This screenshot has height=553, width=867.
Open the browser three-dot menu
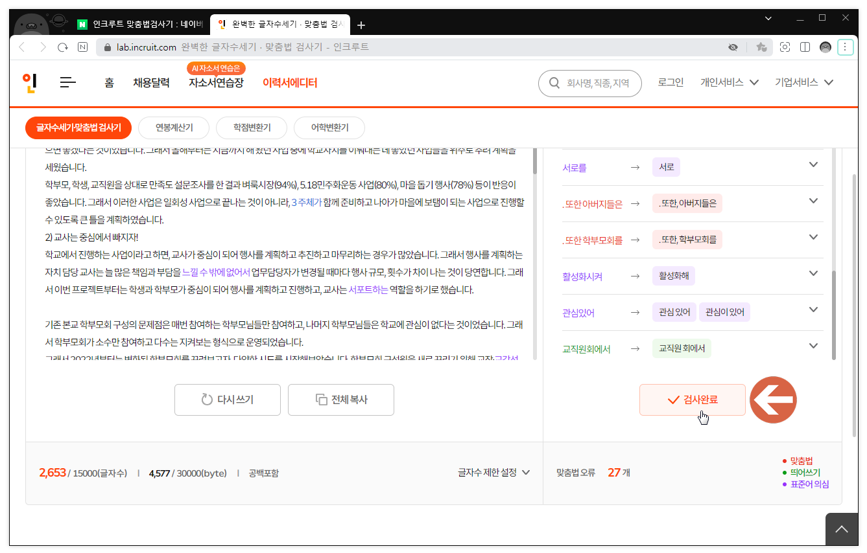pos(845,47)
